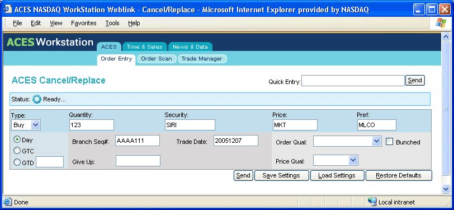Open the File menu

(17, 23)
